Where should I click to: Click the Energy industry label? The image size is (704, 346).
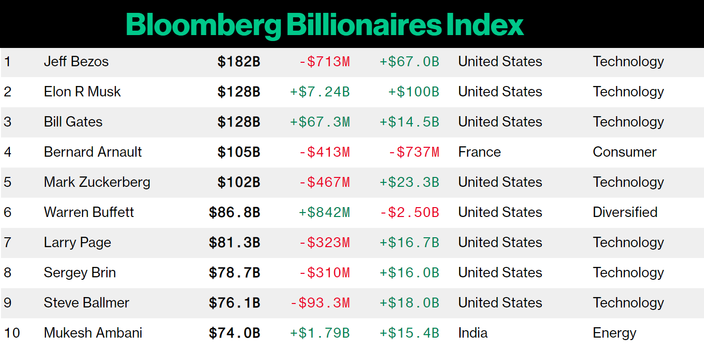[615, 333]
